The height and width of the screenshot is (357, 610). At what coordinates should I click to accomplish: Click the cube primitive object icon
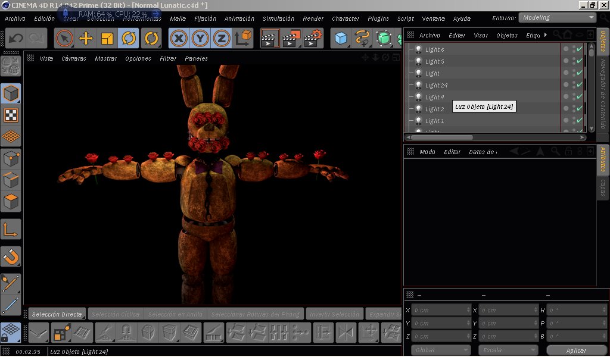click(x=341, y=39)
